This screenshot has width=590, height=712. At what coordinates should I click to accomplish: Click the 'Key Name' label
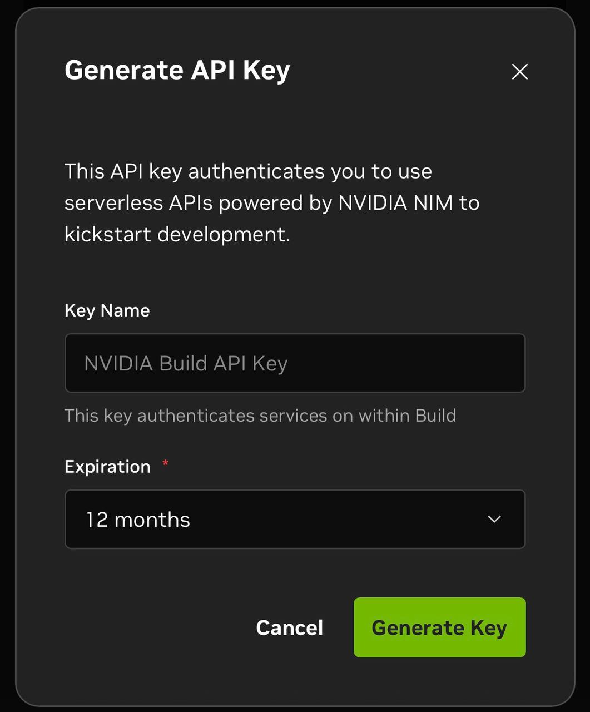(107, 310)
